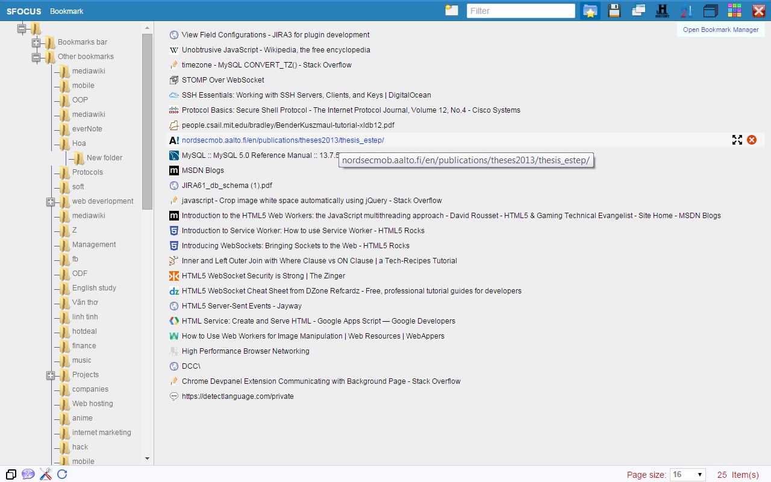The image size is (771, 482).
Task: Click the tree scrollbar down arrow
Action: (x=148, y=459)
